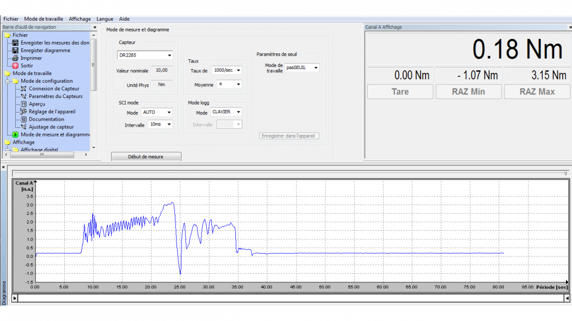Open the Affichage menu
The image size is (572, 321).
pos(80,19)
